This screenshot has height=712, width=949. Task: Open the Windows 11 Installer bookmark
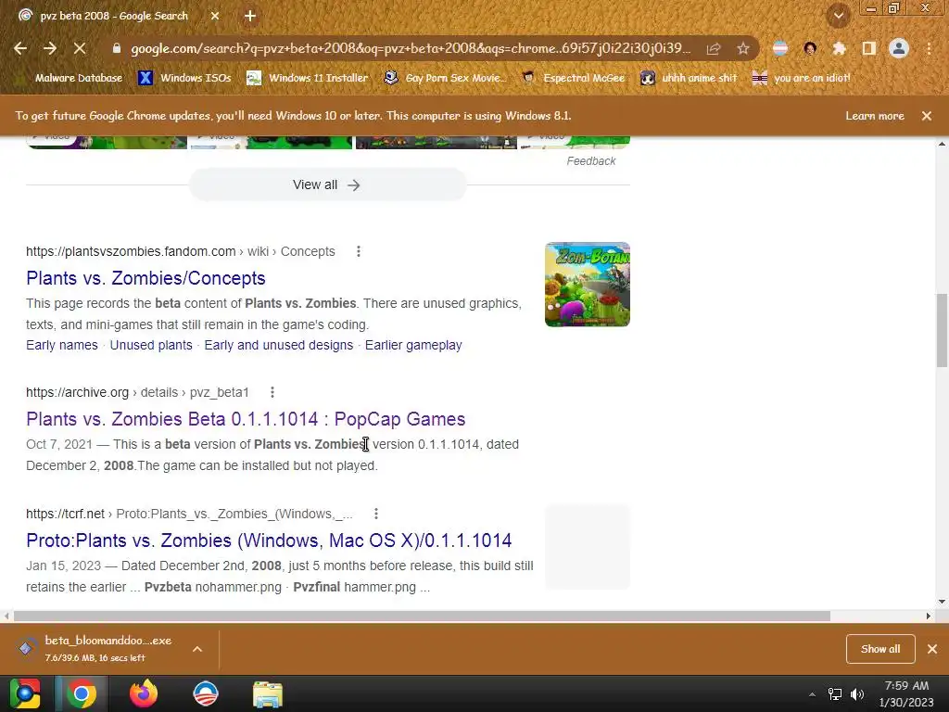coord(308,78)
